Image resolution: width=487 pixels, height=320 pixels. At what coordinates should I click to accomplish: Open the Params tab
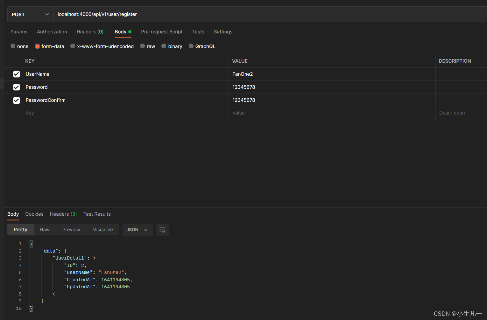click(19, 32)
